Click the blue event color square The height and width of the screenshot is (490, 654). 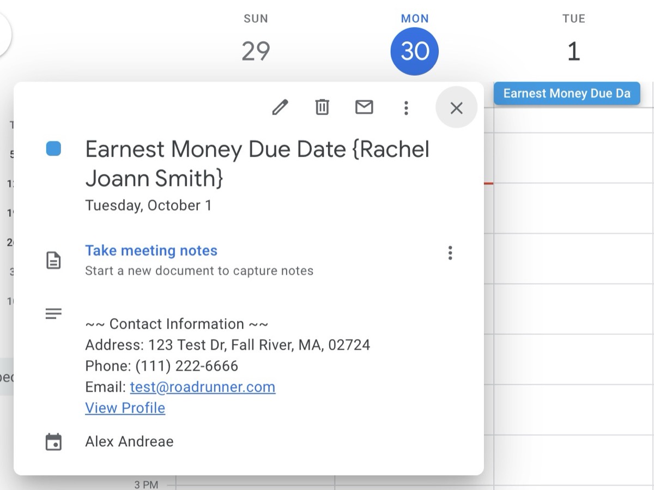tap(53, 148)
